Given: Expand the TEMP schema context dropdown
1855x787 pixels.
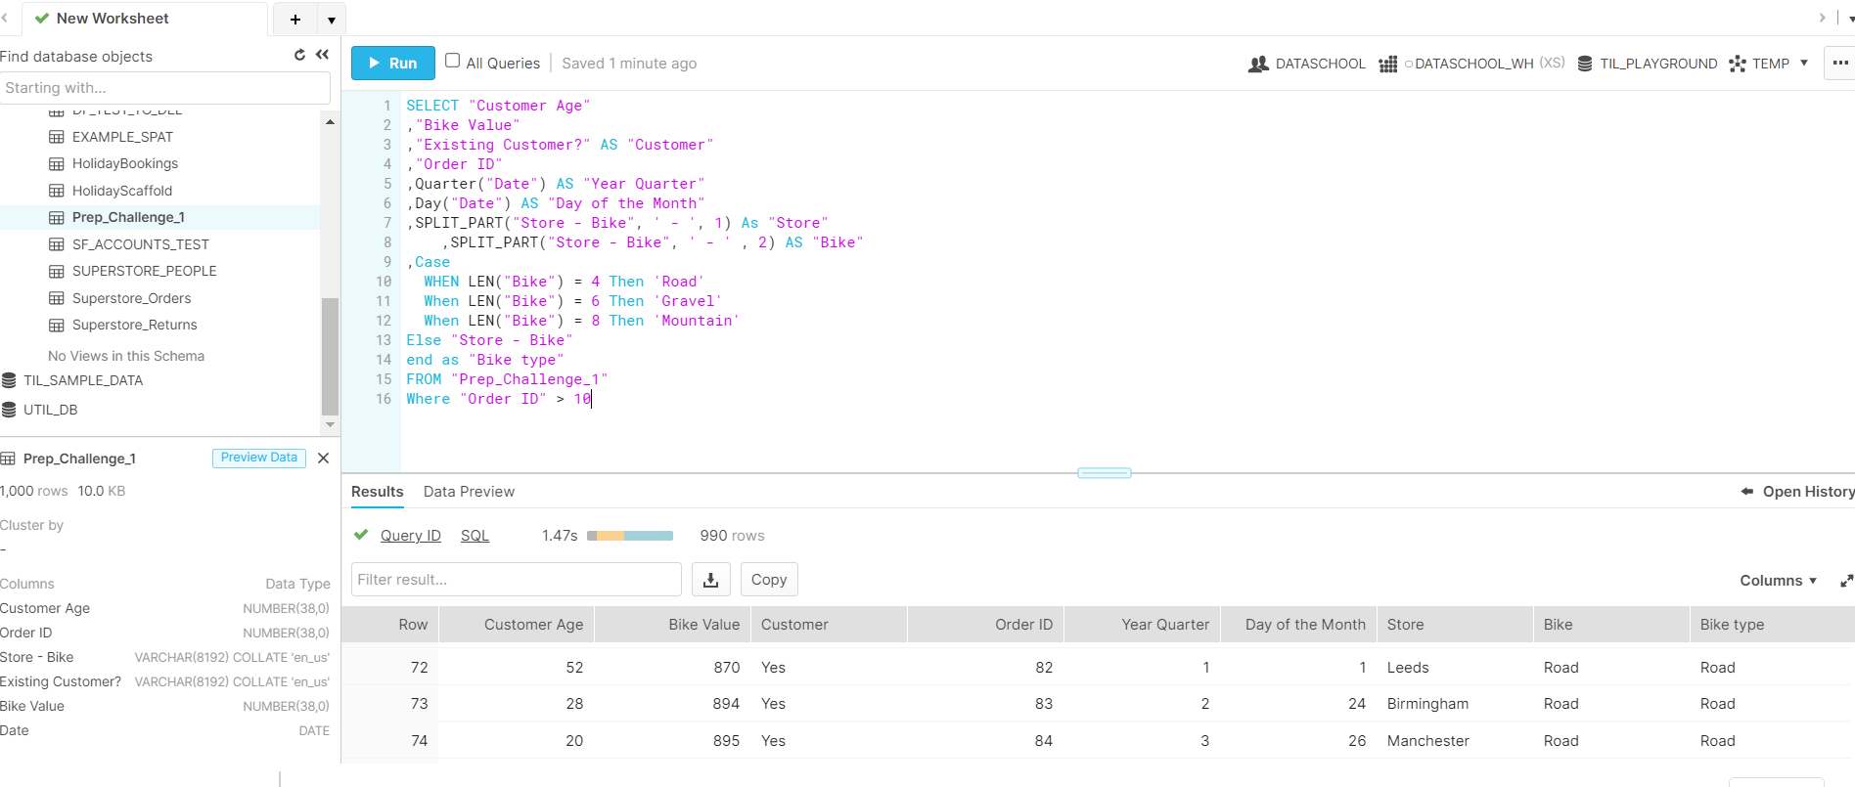Looking at the screenshot, I should pos(1803,64).
